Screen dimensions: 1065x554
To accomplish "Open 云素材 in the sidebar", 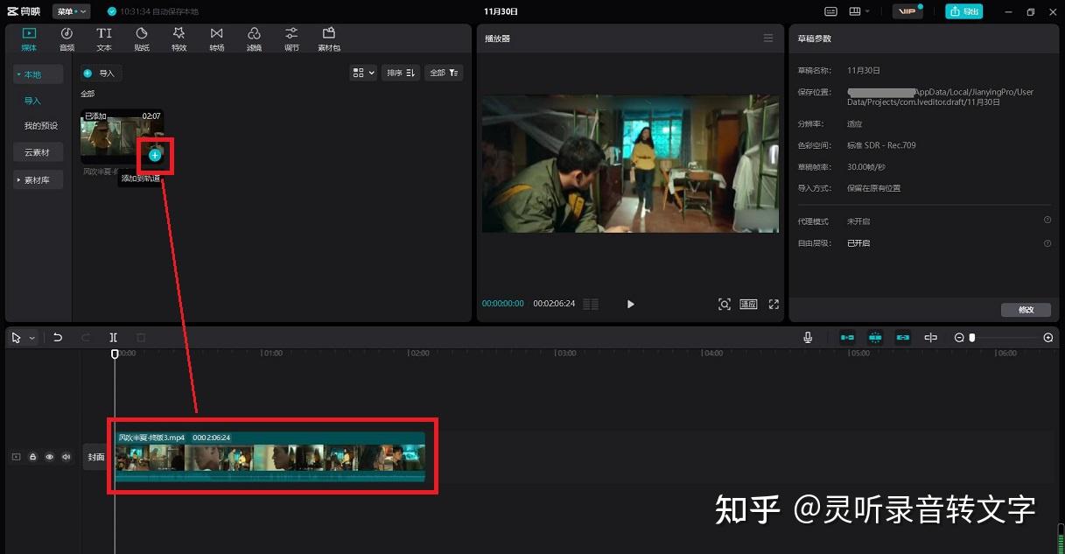I will 39,152.
